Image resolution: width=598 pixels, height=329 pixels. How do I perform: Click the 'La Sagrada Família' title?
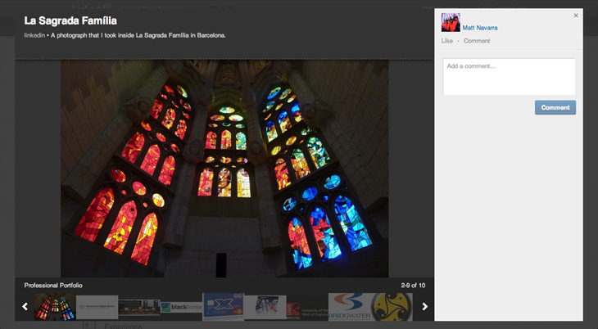[70, 20]
